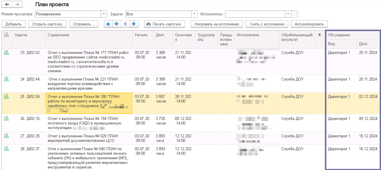Click the Предшественники column header
The width and height of the screenshot is (381, 170).
tap(226, 39)
